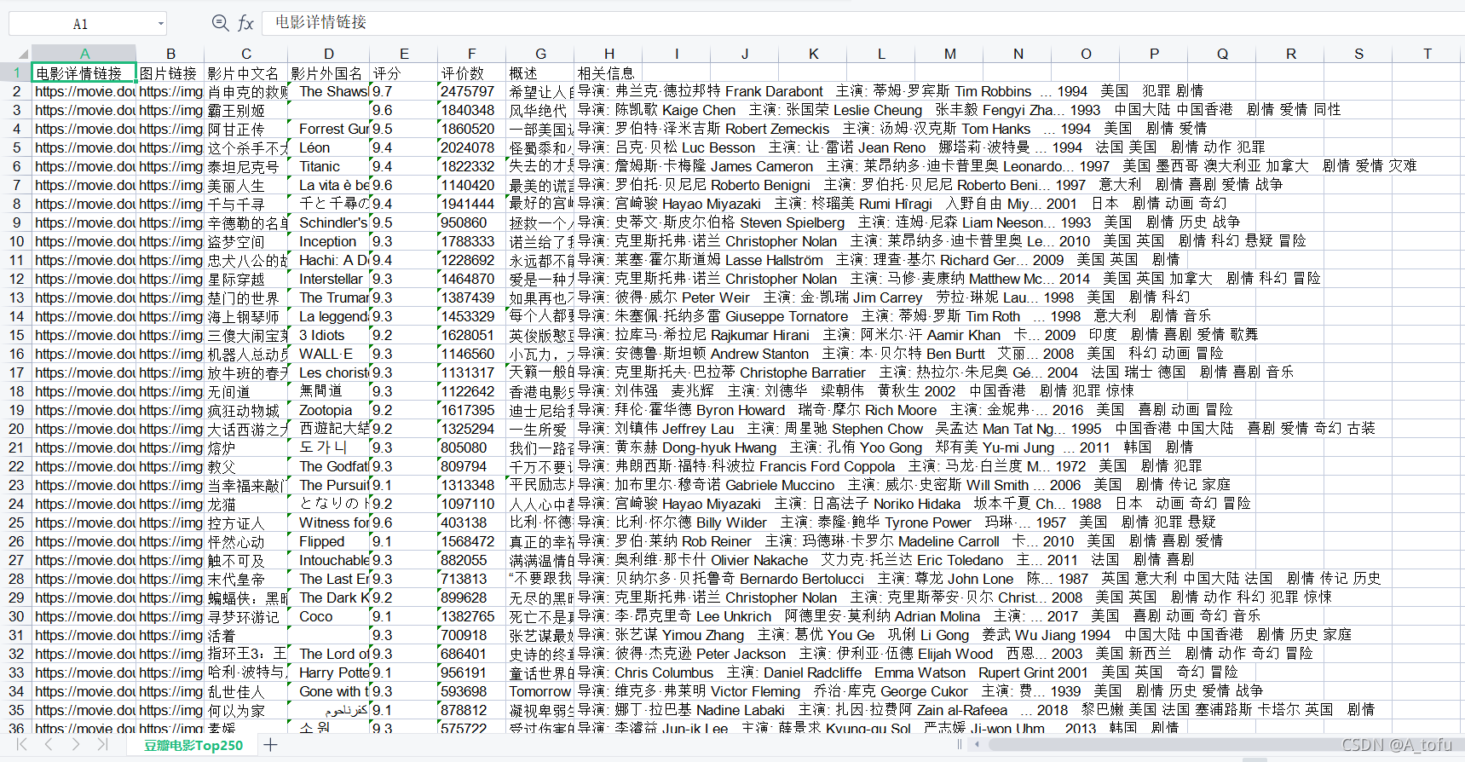Screen dimensions: 1465x762
Task: Click header cell 相关信息
Action: pyautogui.click(x=608, y=72)
